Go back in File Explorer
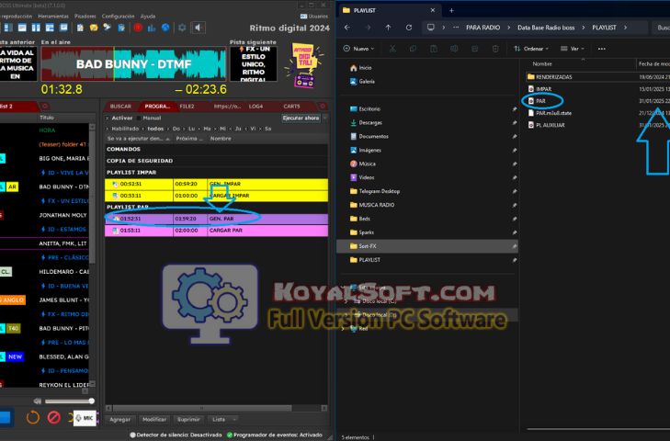The width and height of the screenshot is (670, 441). pos(347,28)
